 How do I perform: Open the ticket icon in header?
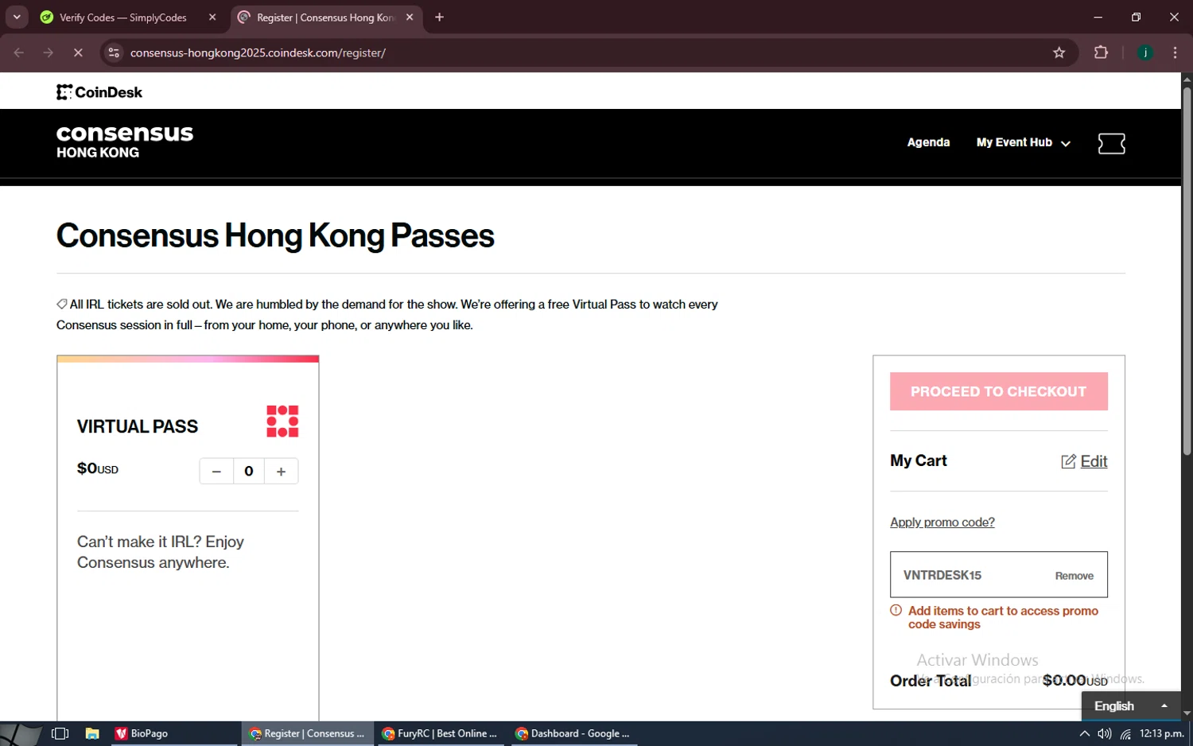tap(1111, 143)
